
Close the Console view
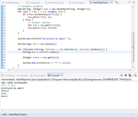click(62, 75)
